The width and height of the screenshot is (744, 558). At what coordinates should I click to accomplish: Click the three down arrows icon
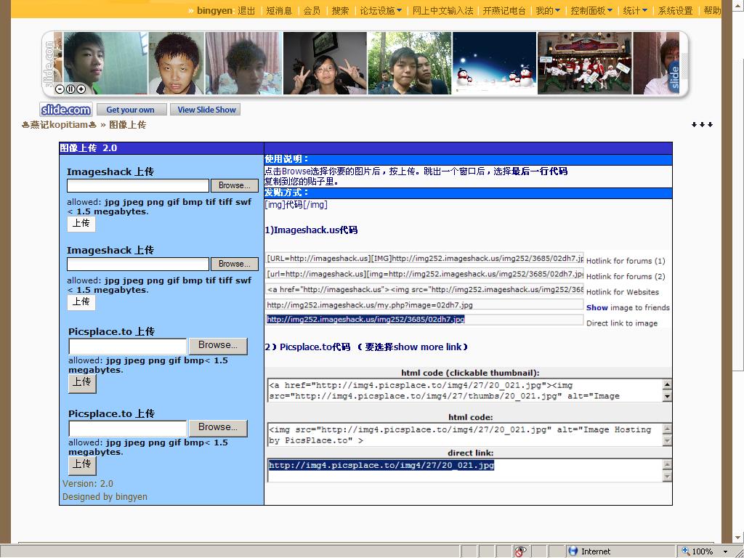click(x=702, y=125)
